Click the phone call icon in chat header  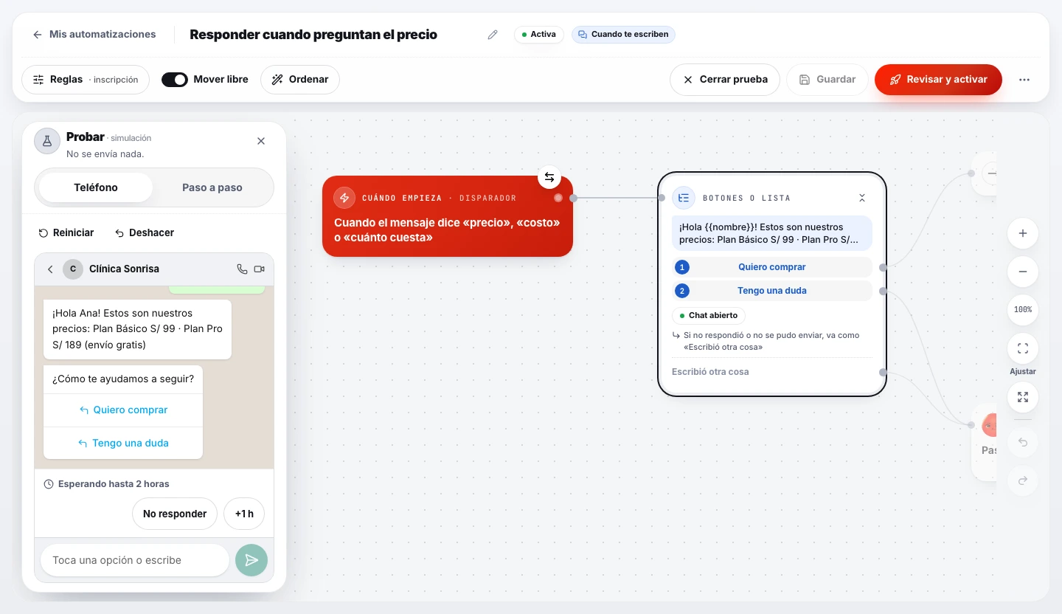point(242,269)
